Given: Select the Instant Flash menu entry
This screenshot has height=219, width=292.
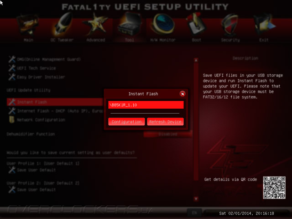Looking at the screenshot, I should (x=55, y=102).
